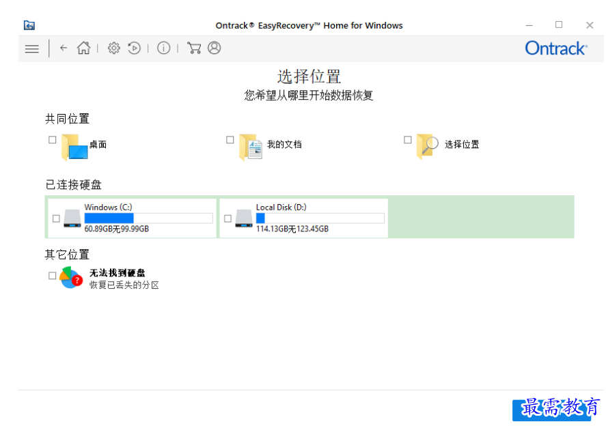Check the 桌面 checkbox
Viewport: 606px width, 428px height.
point(53,140)
